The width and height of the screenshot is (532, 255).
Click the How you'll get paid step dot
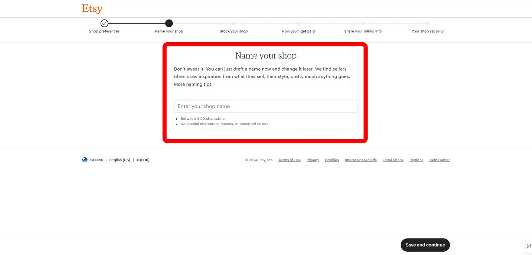[x=298, y=24]
